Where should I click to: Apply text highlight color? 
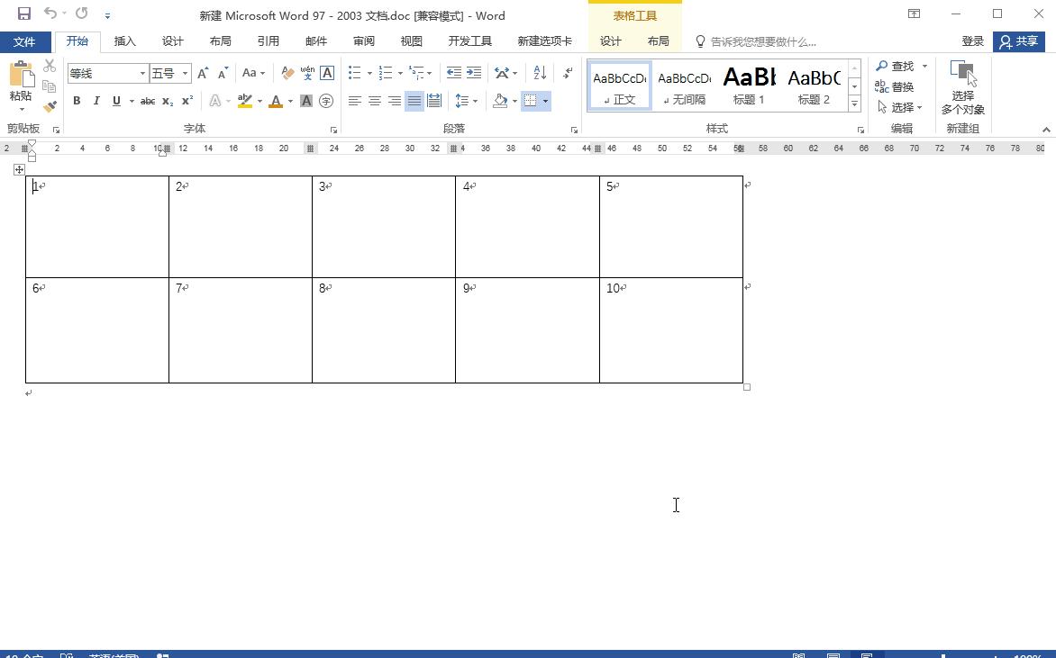pos(245,101)
